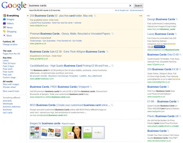This screenshot has height=143, width=183.
Task: Switch to Images results
Action: tap(11, 19)
